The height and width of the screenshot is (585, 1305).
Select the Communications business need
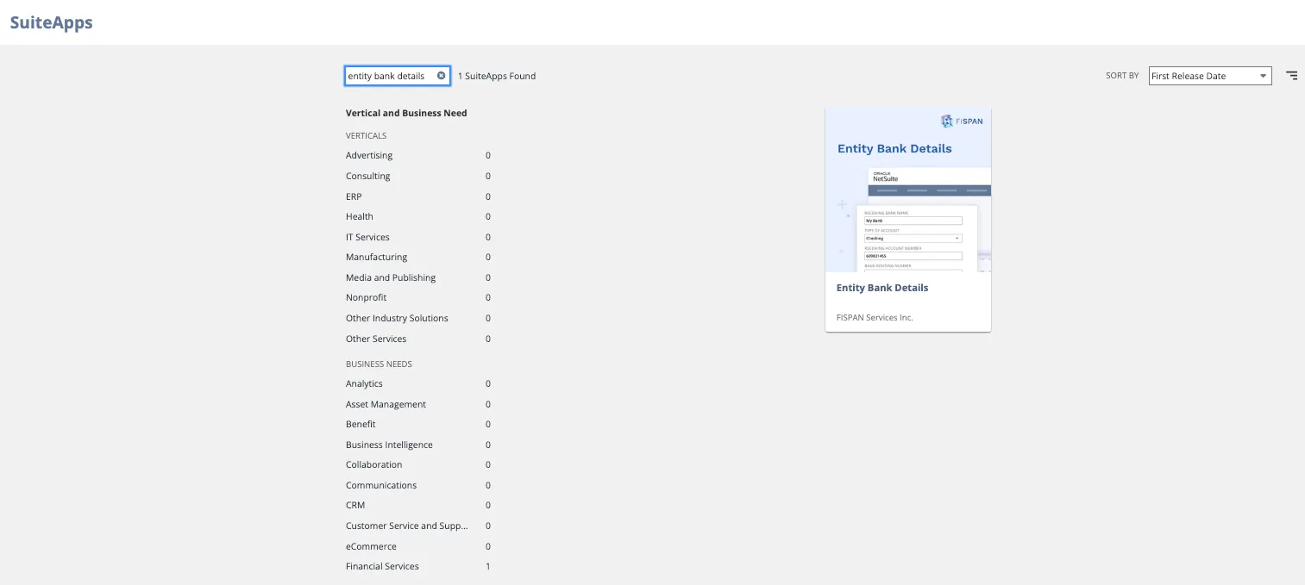click(381, 485)
